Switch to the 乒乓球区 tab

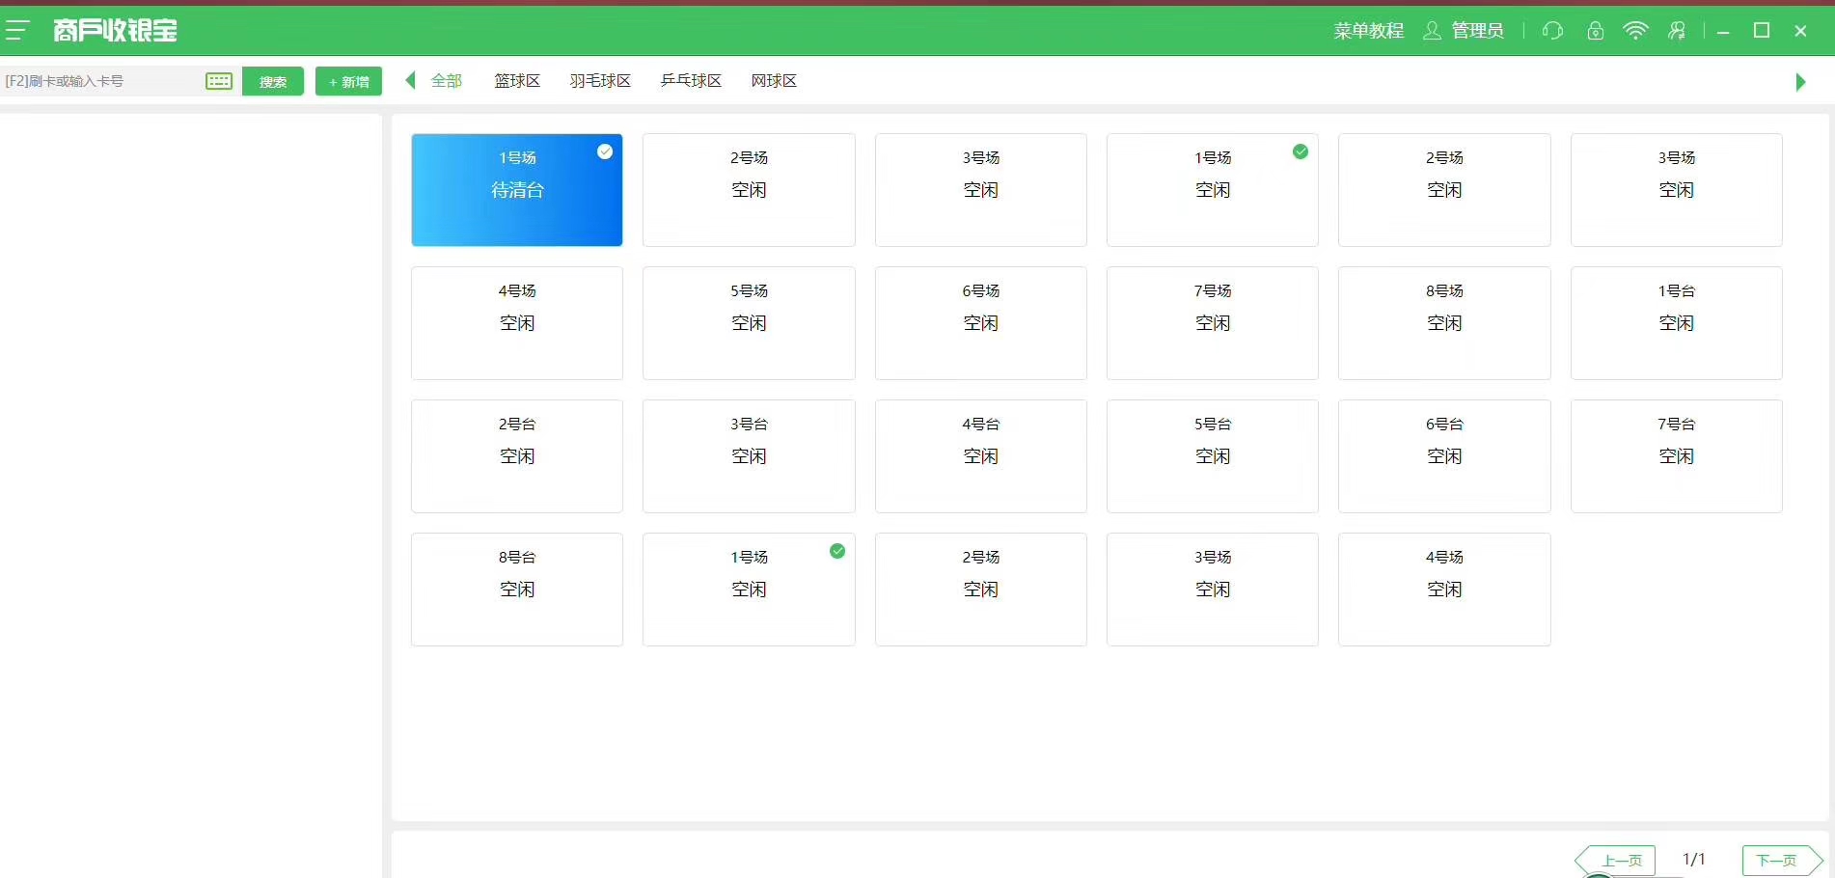pos(691,81)
